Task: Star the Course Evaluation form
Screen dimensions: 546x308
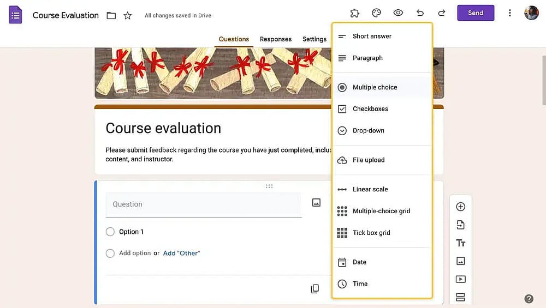Action: point(128,16)
